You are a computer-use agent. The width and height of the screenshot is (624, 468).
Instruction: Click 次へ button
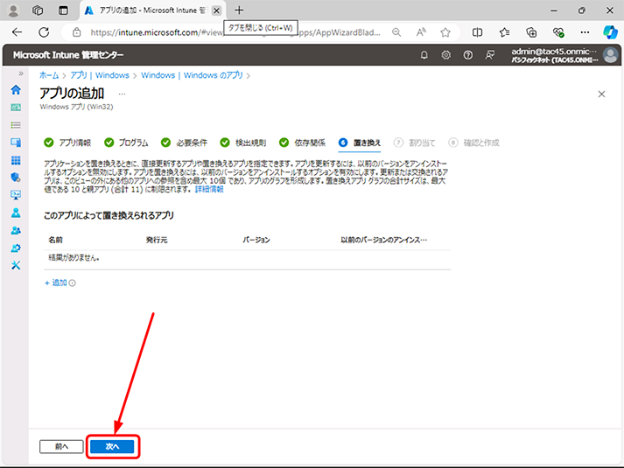[112, 446]
